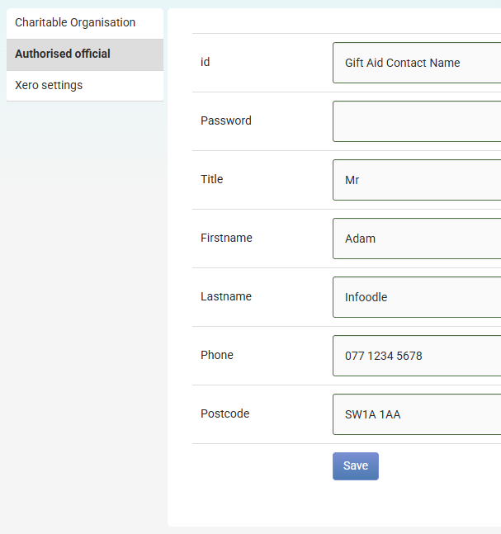This screenshot has width=501, height=534.
Task: Click the 'id' label text
Action: [x=205, y=62]
